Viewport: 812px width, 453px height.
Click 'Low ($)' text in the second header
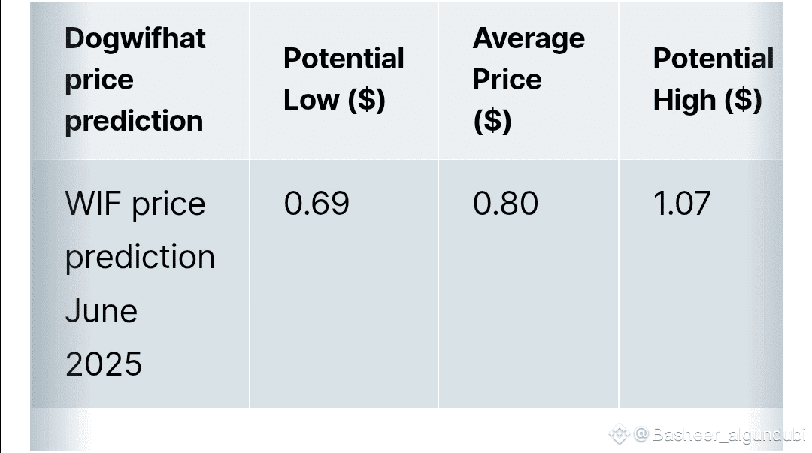pyautogui.click(x=334, y=100)
